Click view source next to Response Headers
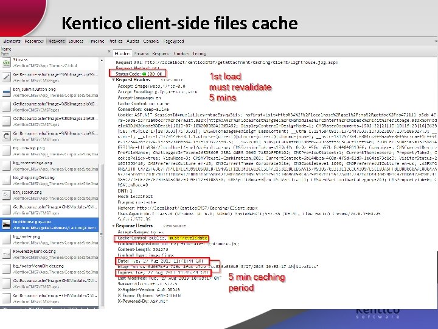The height and width of the screenshot is (329, 438). click(x=175, y=226)
